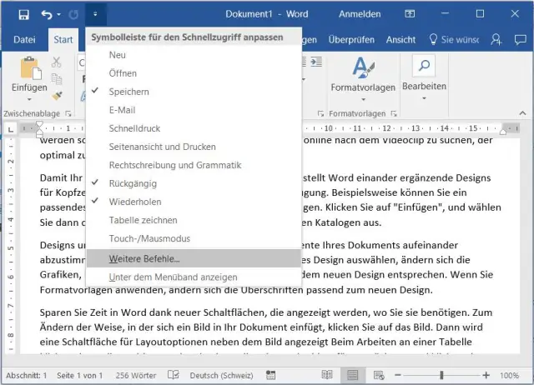Click the Cut scissors icon
Image resolution: width=534 pixels, height=385 pixels.
[57, 62]
